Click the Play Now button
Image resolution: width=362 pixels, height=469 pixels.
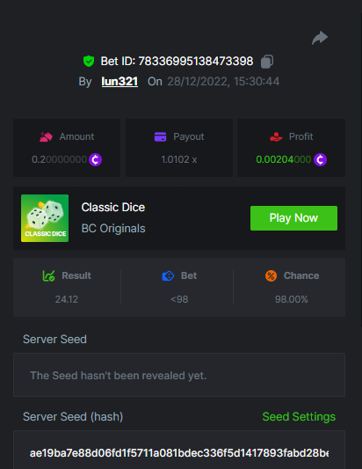(293, 218)
